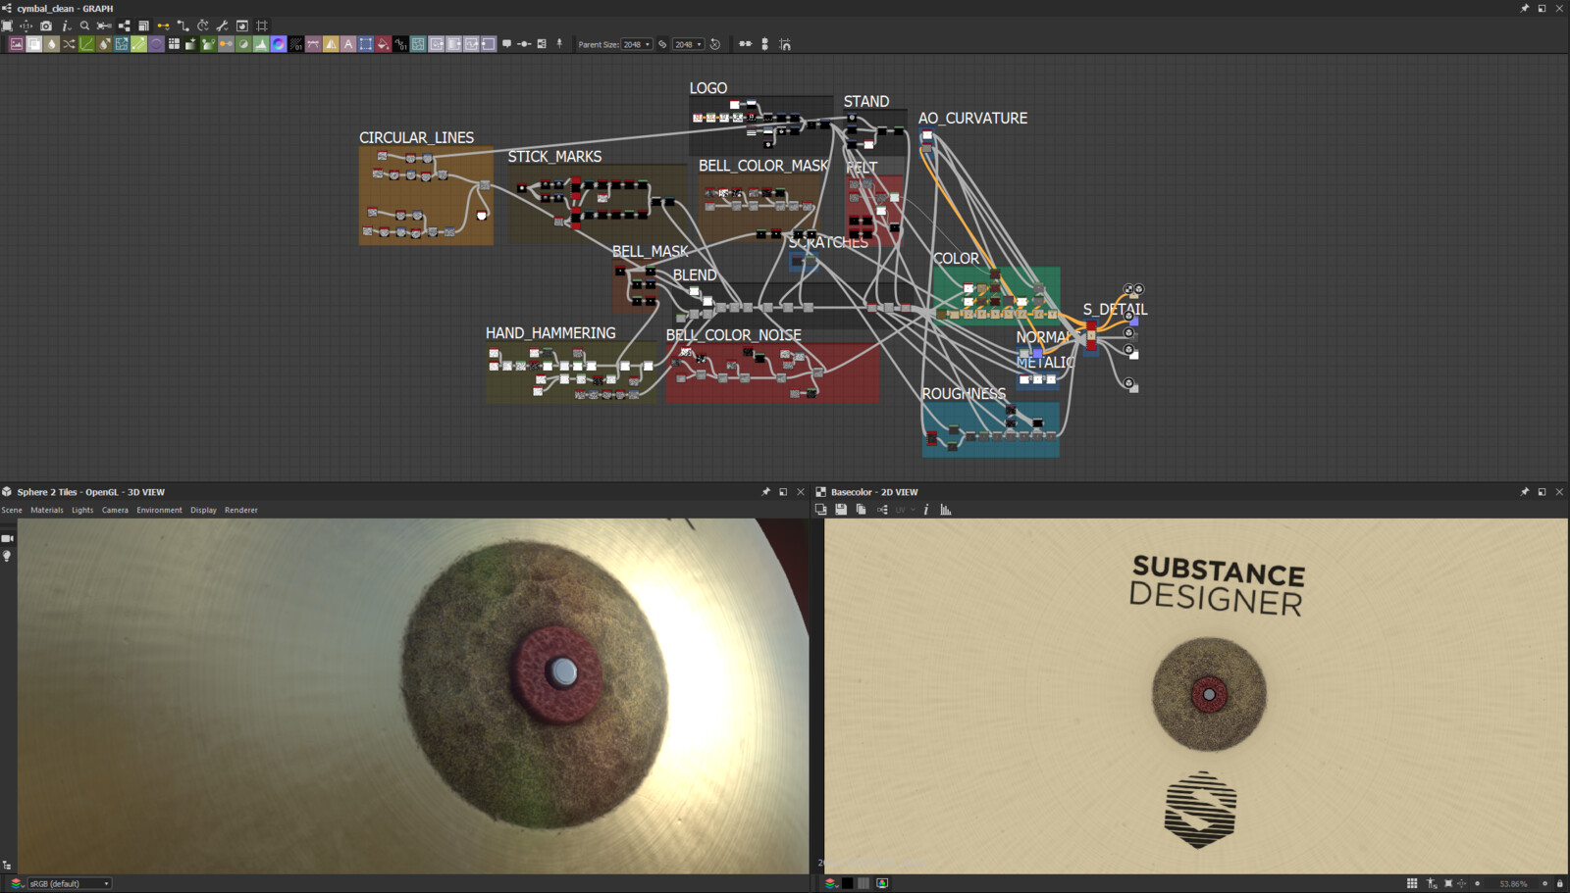The height and width of the screenshot is (893, 1570).
Task: Toggle the pin on the 3D VIEW panel
Action: (765, 491)
